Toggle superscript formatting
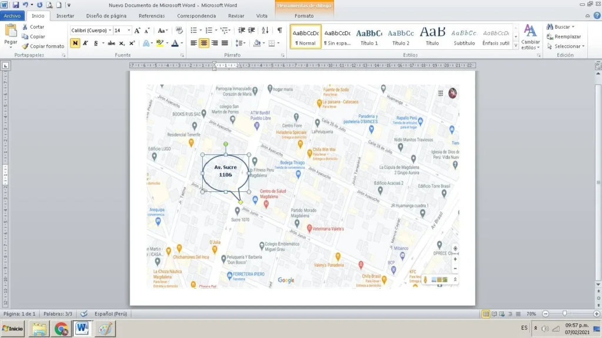 click(132, 43)
